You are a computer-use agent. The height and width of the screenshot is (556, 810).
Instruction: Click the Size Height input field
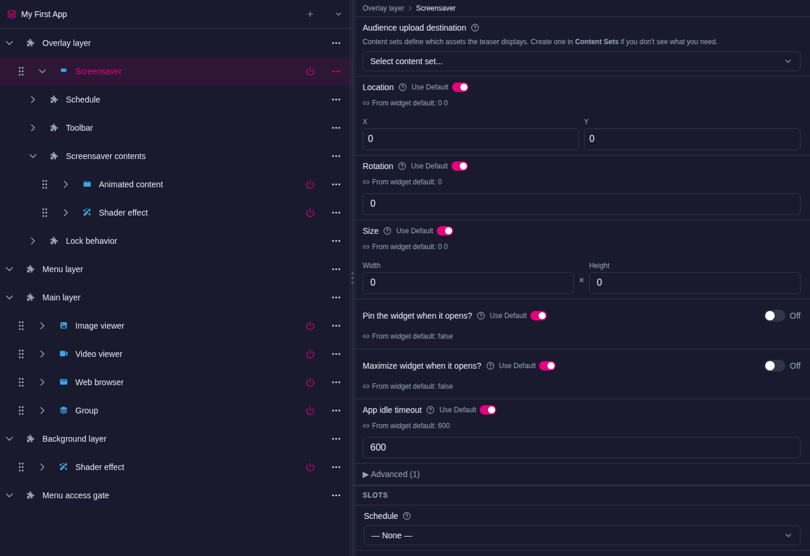point(695,283)
